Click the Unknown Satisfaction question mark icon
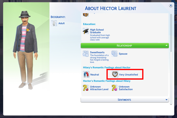The image size is (177, 118). [x=114, y=88]
